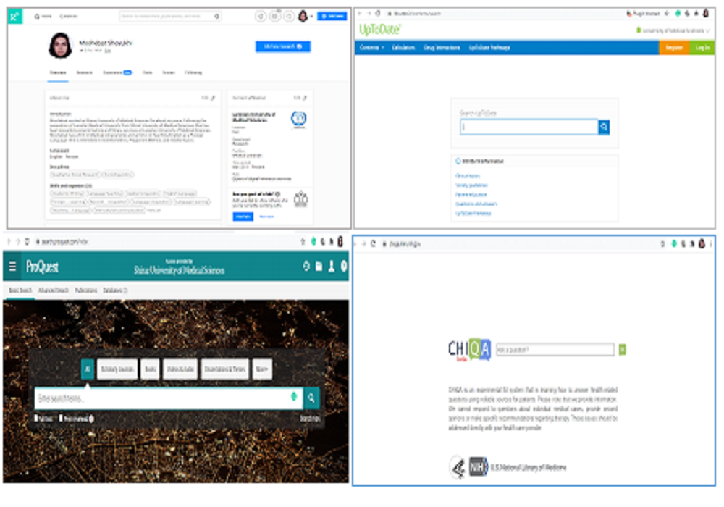Open the ProQuest user account icon
Image resolution: width=724 pixels, height=507 pixels.
tap(331, 266)
